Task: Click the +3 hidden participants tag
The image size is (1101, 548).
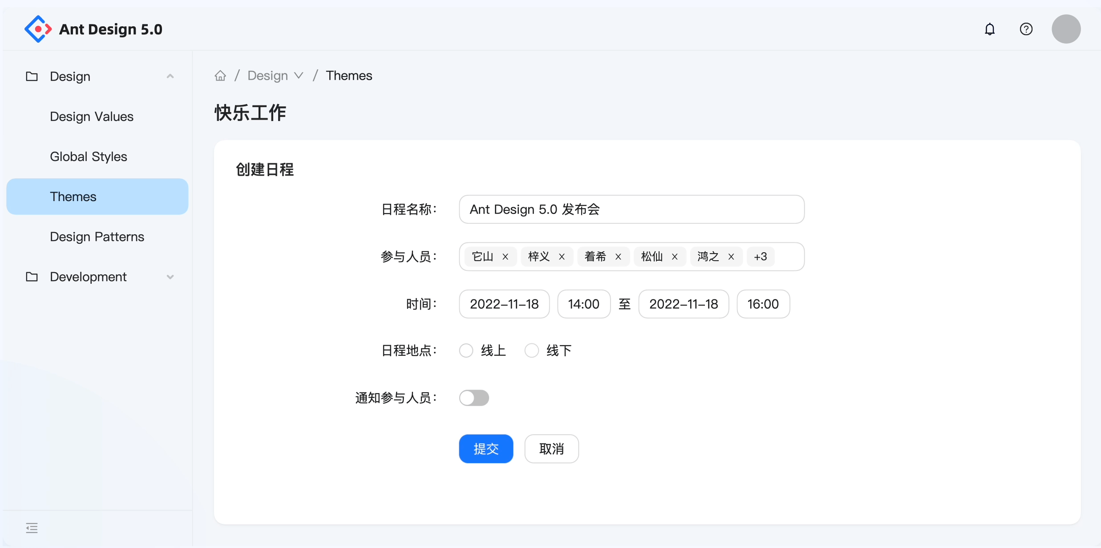Action: 760,256
